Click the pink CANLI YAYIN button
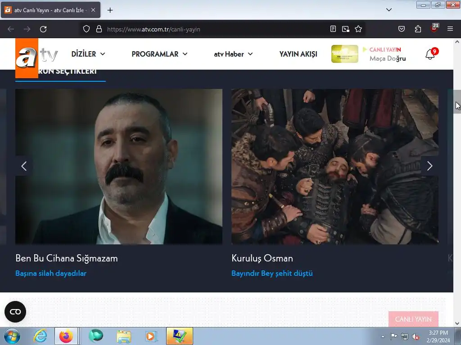Screen dimensions: 461x345 tap(413, 319)
